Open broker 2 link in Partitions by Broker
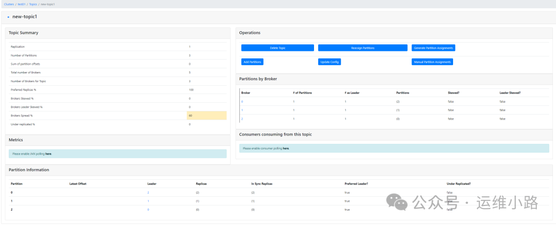Image resolution: width=556 pixels, height=225 pixels. point(242,119)
